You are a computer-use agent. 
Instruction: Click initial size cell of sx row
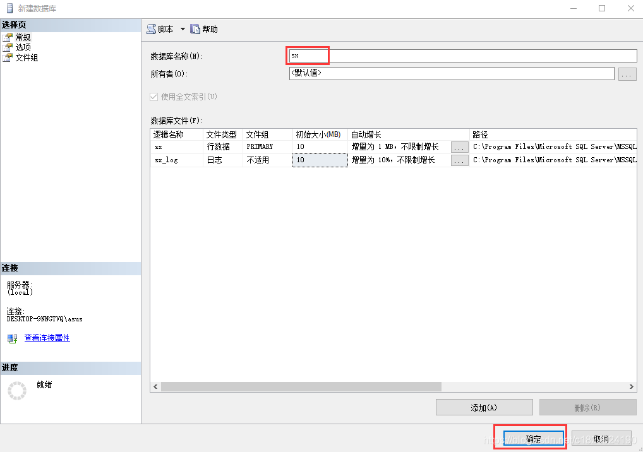320,146
